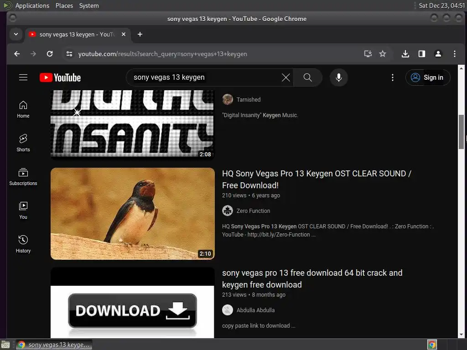Open the System menu

click(x=89, y=5)
